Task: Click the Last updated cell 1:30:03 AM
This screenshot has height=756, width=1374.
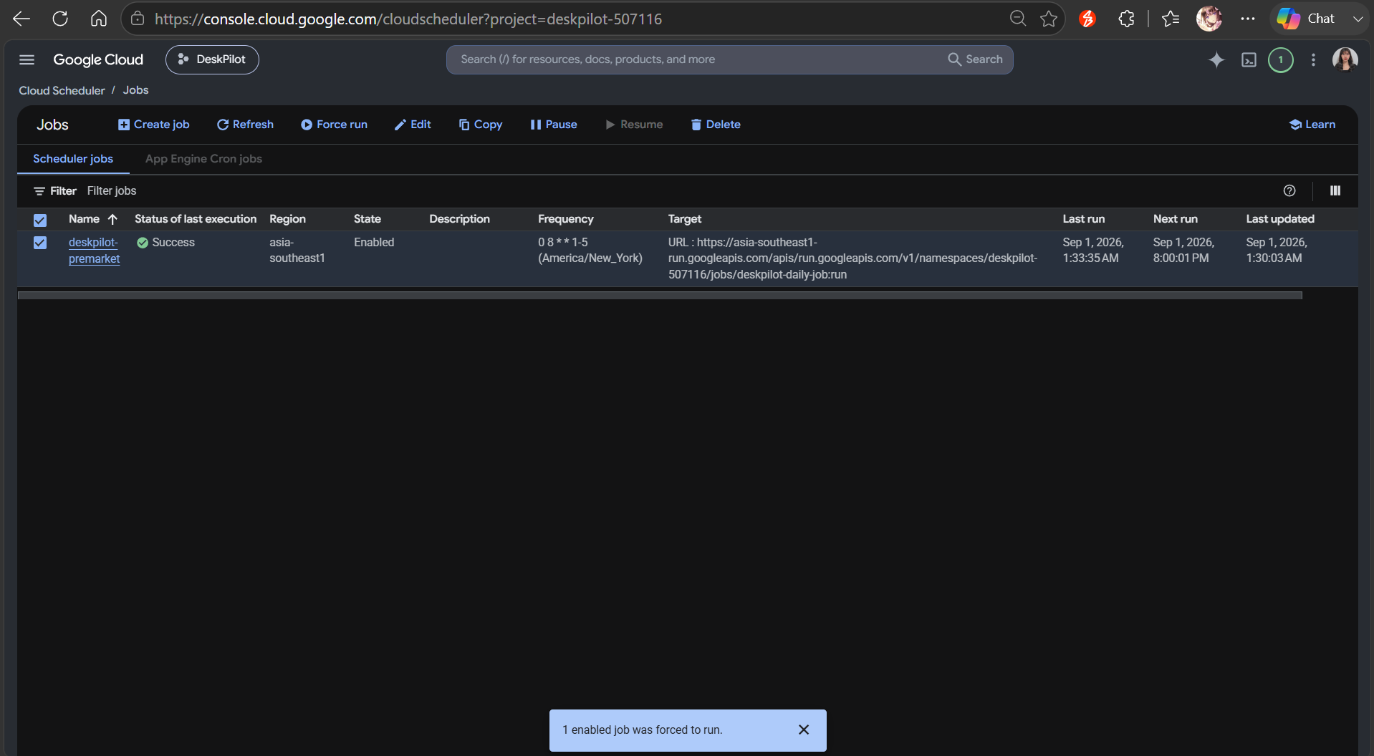Action: pos(1277,251)
